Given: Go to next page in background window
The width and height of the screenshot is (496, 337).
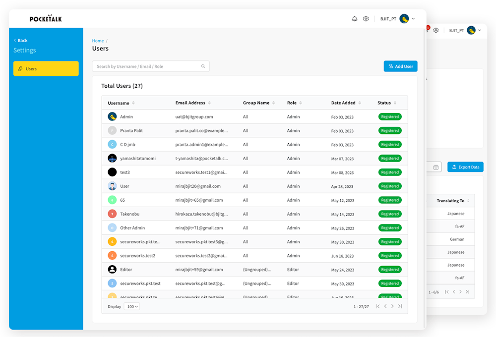Looking at the screenshot, I should click(x=460, y=292).
